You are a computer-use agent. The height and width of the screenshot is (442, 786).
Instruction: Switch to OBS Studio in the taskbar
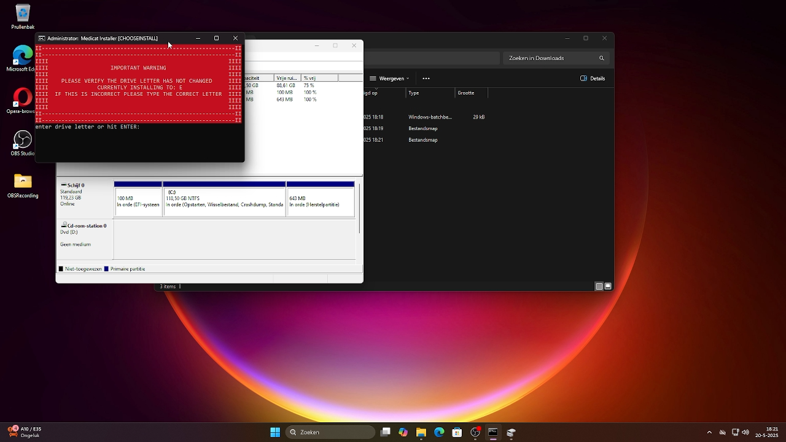tap(475, 432)
